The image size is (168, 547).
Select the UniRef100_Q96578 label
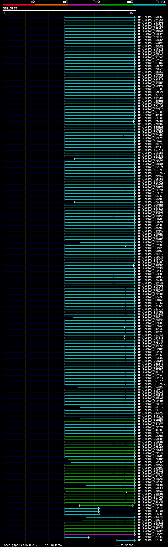[151, 49]
